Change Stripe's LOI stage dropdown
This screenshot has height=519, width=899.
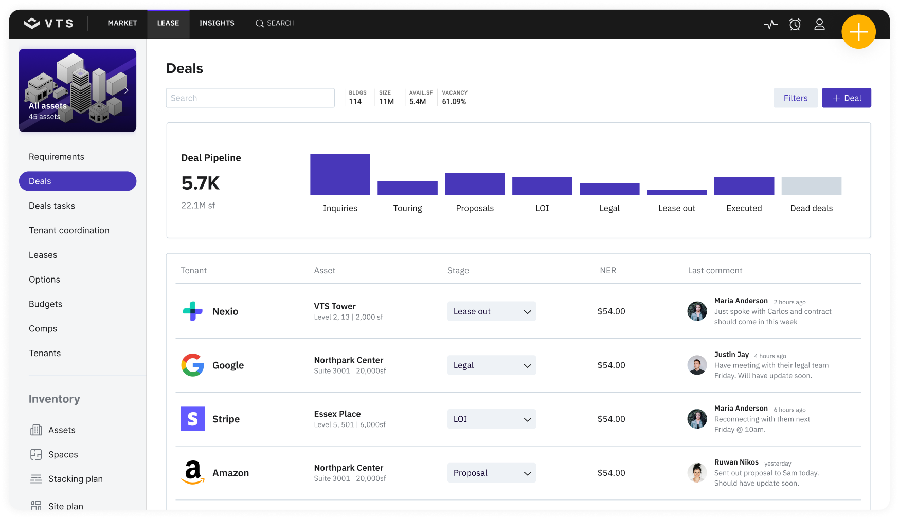coord(491,419)
